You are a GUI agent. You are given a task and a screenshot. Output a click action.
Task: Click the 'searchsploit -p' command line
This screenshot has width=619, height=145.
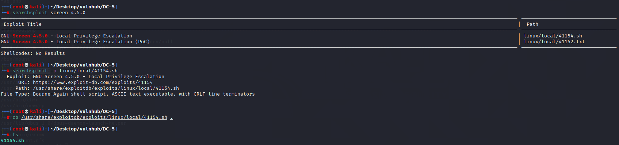tap(65, 71)
